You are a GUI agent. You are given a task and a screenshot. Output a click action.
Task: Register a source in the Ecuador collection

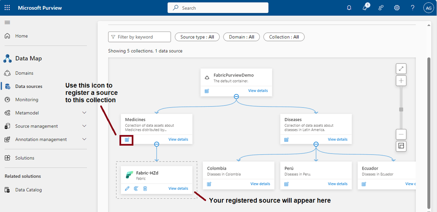pos(364,184)
